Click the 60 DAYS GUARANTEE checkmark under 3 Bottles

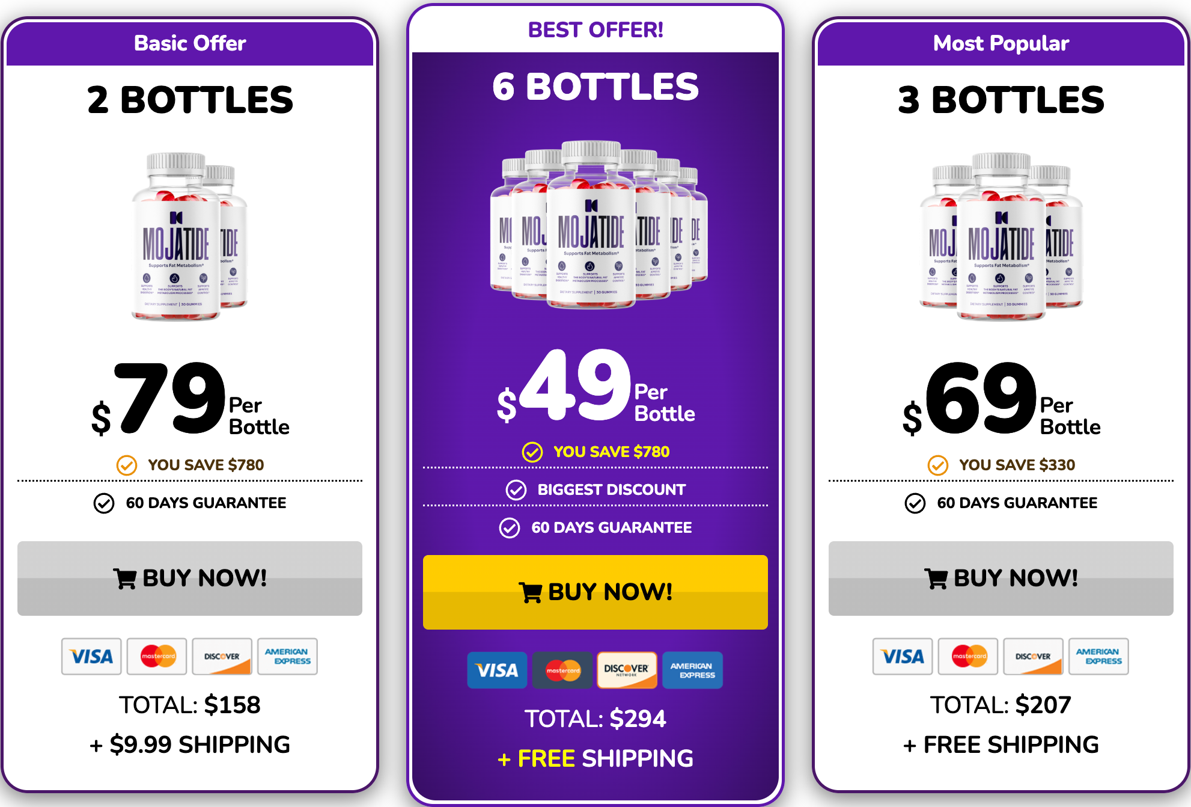[915, 503]
